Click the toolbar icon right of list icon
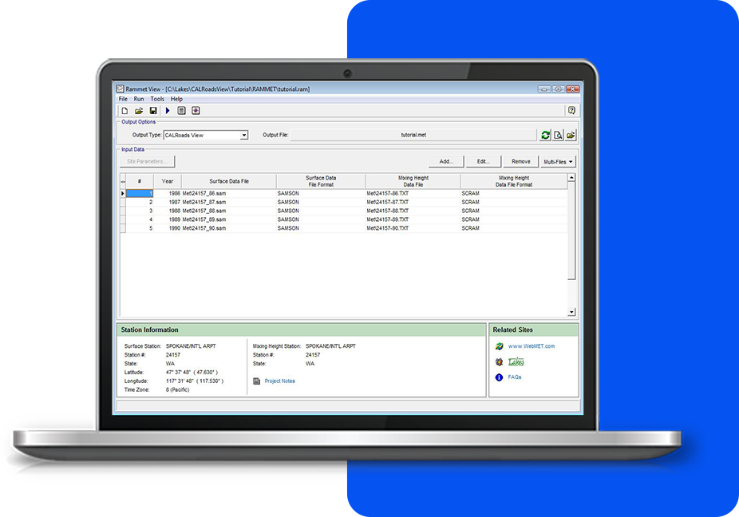The image size is (739, 517). 196,111
